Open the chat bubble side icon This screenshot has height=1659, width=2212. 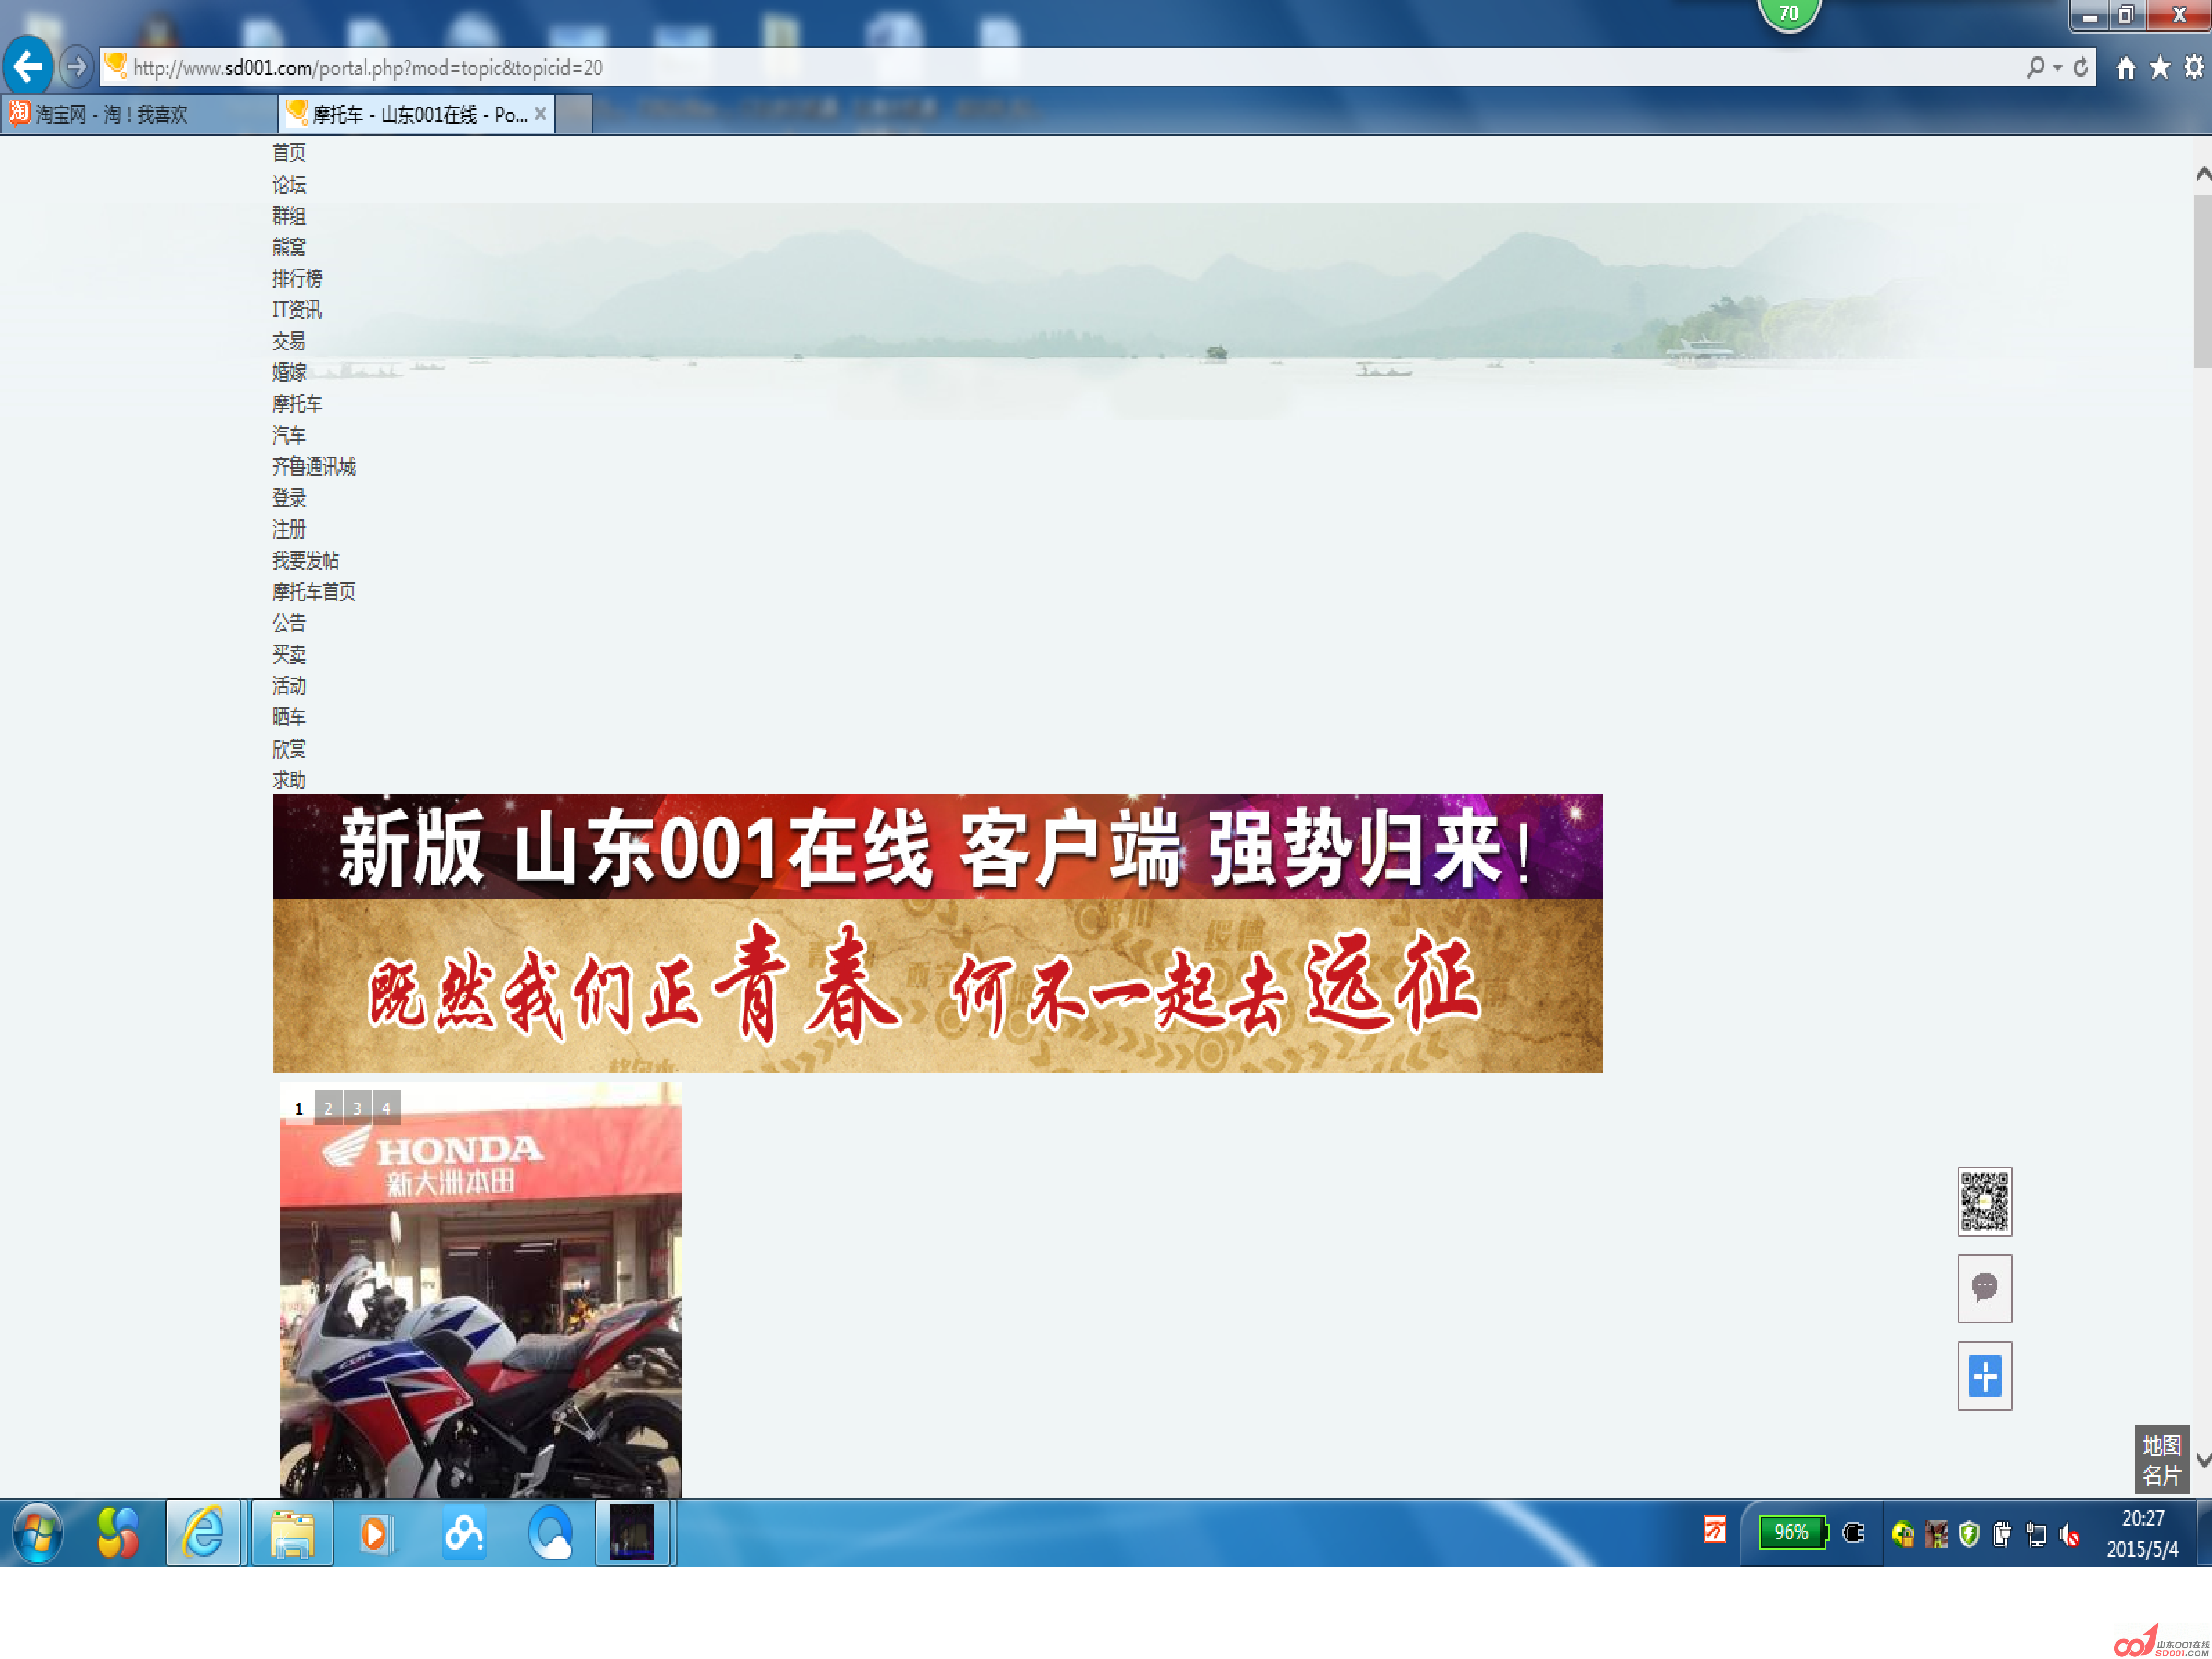pos(1984,1288)
